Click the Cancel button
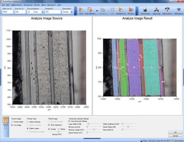Viewport: 184px width, 142px height. click(x=175, y=136)
